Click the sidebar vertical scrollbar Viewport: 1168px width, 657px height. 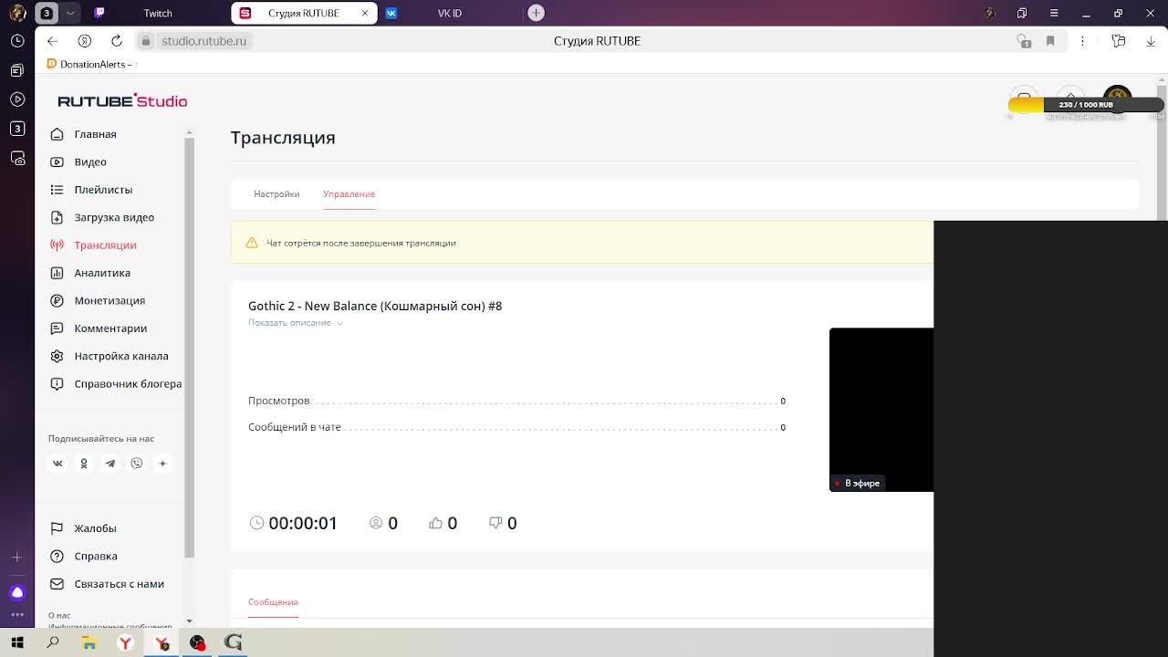pos(189,347)
